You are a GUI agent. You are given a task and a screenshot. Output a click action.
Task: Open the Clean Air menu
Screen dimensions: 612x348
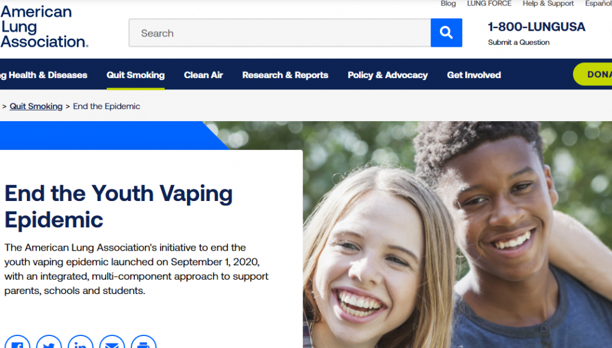coord(203,75)
